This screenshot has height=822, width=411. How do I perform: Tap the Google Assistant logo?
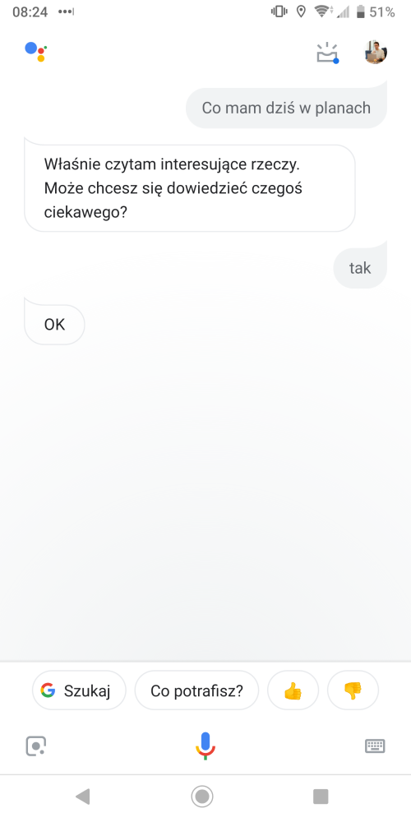click(x=36, y=51)
